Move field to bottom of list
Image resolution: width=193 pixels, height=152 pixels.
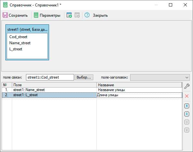[187, 130]
